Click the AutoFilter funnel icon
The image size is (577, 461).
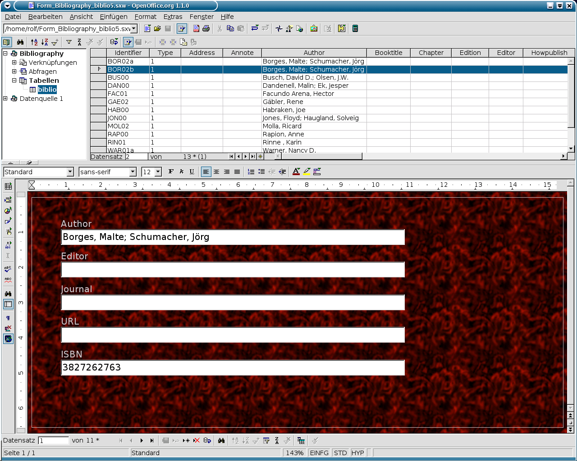point(69,42)
